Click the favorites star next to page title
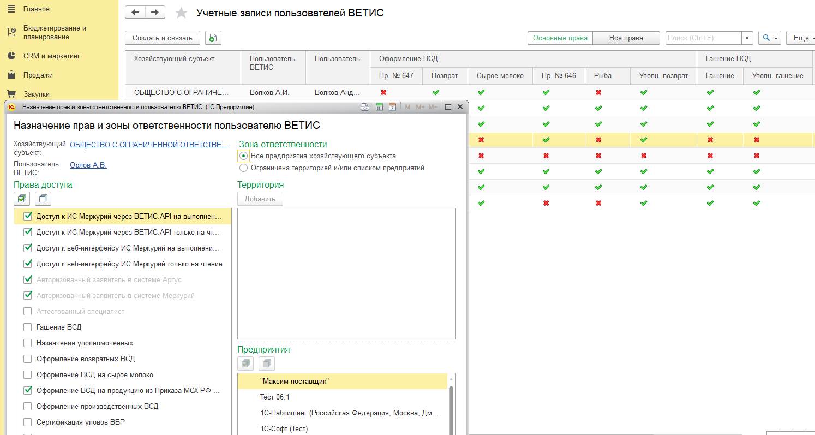The width and height of the screenshot is (815, 435). click(181, 13)
